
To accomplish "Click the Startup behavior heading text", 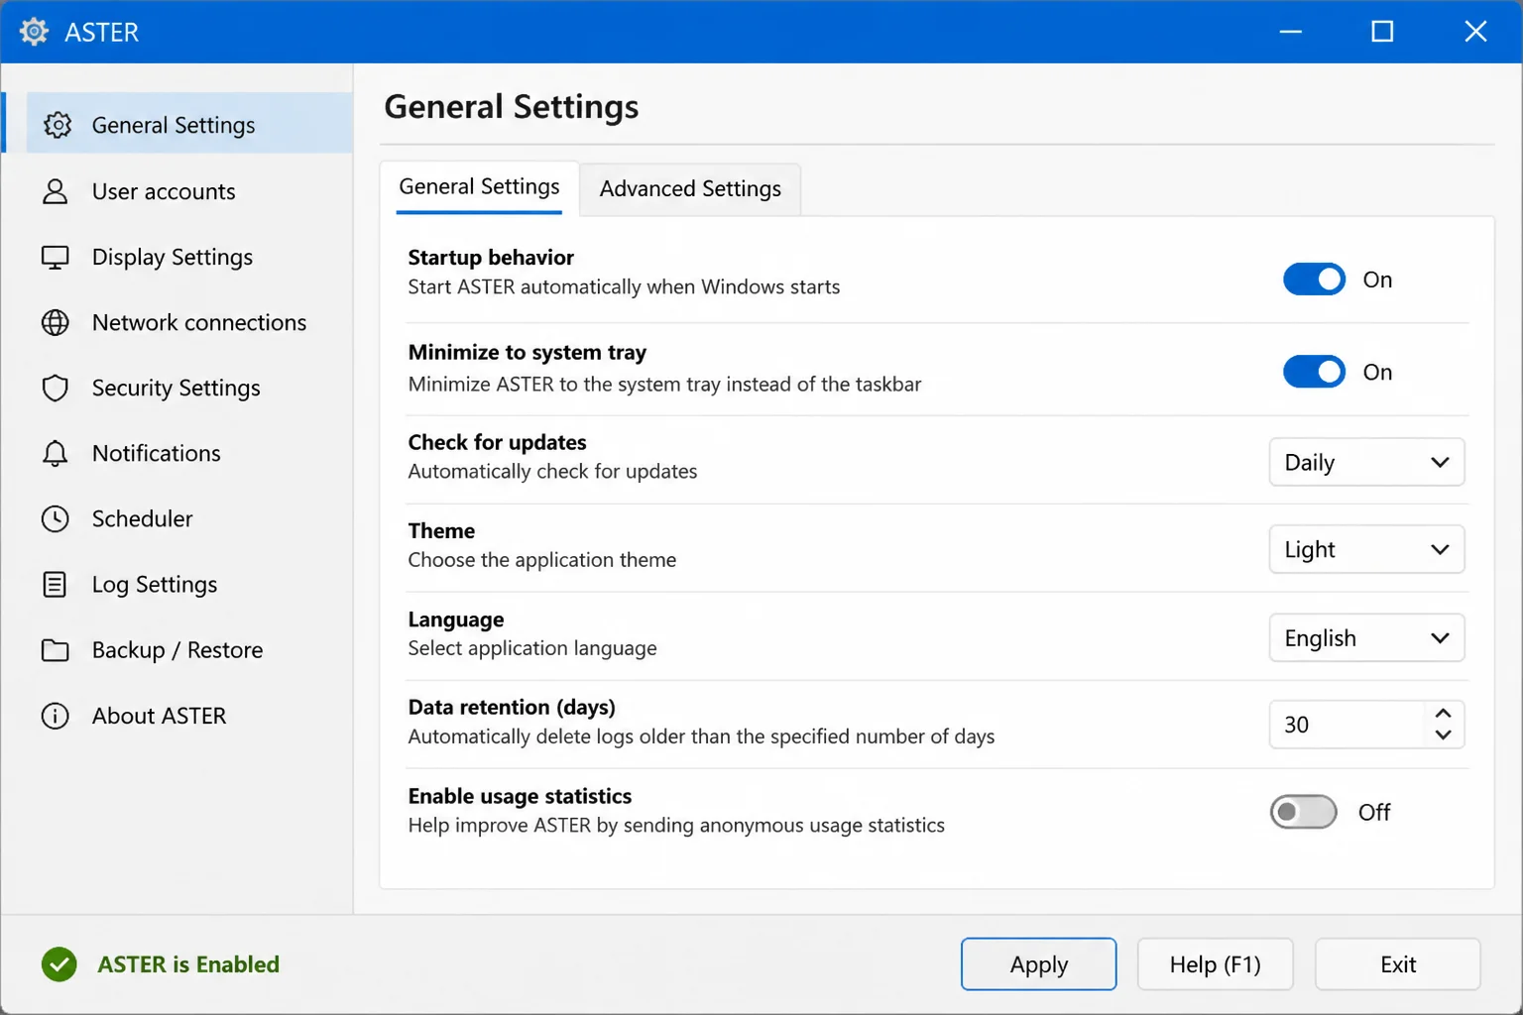I will tap(491, 258).
